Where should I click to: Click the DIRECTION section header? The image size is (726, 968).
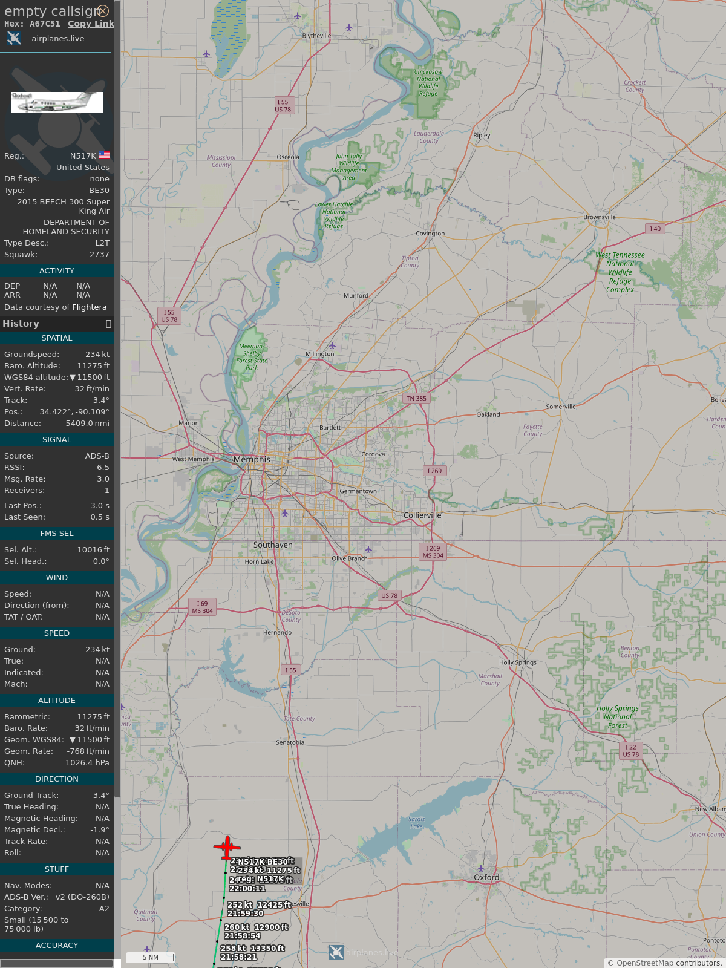coord(57,779)
